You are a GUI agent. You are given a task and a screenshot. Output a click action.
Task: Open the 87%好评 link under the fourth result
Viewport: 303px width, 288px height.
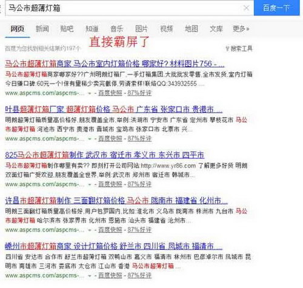(x=139, y=230)
